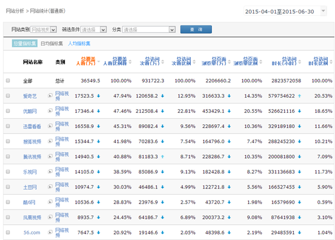Open the 乐视网 site link
Image resolution: width=335 pixels, height=240 pixels.
coord(30,172)
